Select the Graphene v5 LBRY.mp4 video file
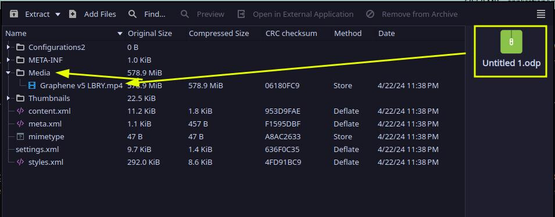The height and width of the screenshot is (217, 555). click(x=81, y=85)
